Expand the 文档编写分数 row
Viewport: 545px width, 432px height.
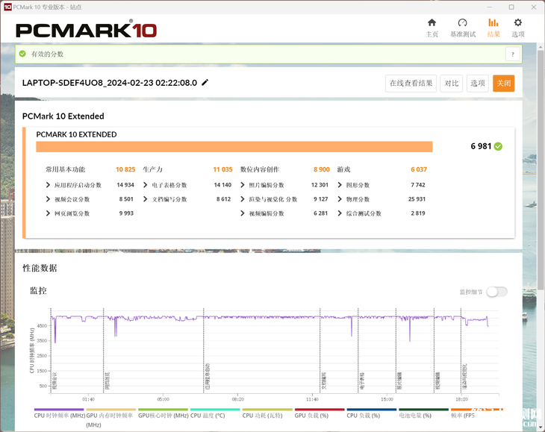tap(146, 199)
